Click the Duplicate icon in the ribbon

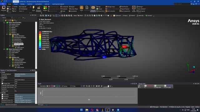coord(3,7)
